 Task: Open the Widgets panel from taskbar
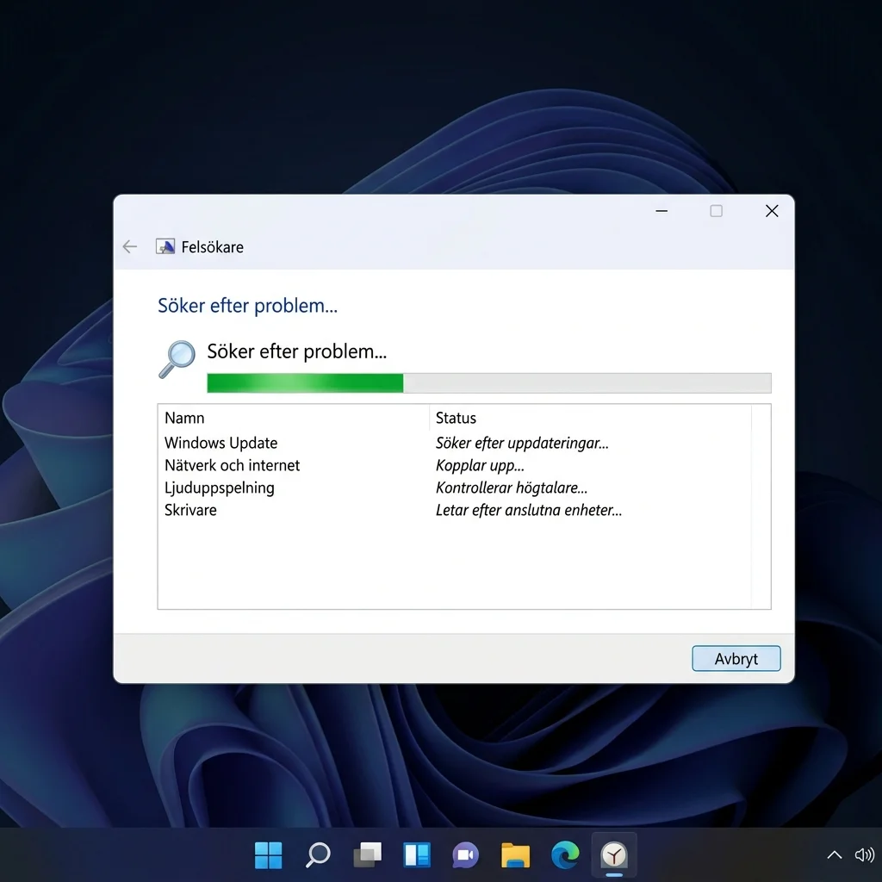(x=417, y=855)
